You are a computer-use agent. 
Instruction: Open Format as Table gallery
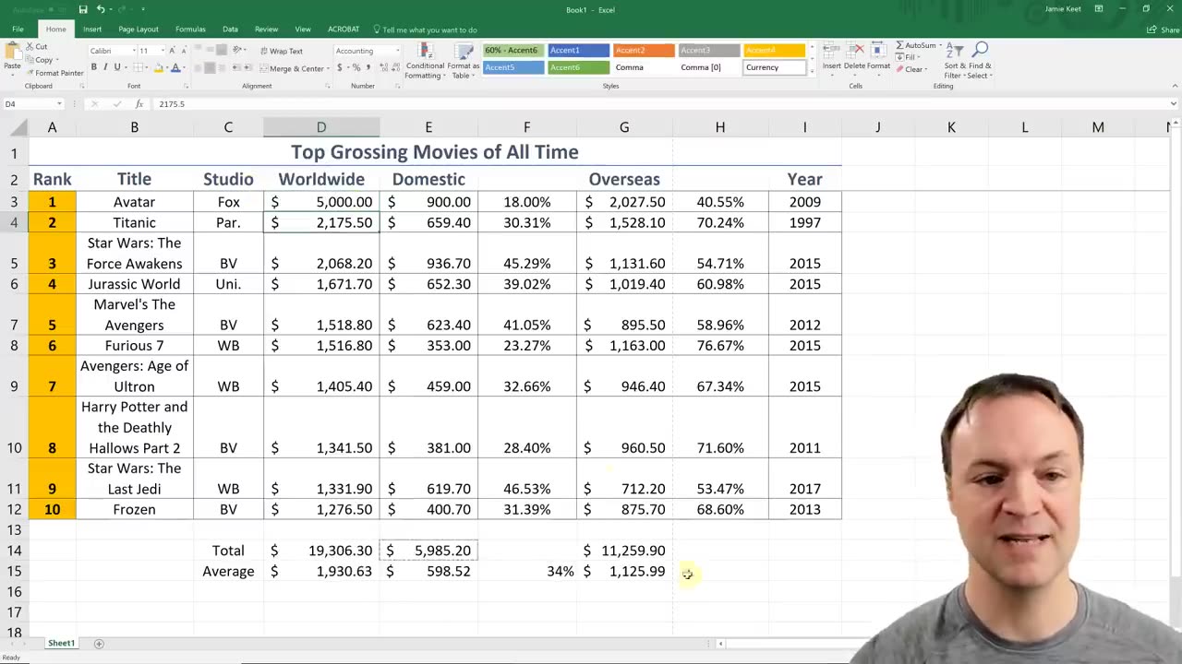(463, 60)
